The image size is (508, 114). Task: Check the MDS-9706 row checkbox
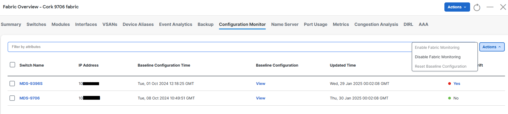12,98
